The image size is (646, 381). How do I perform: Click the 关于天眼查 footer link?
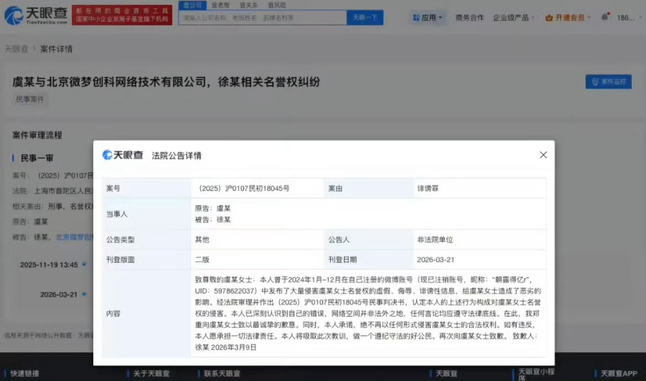[151, 373]
